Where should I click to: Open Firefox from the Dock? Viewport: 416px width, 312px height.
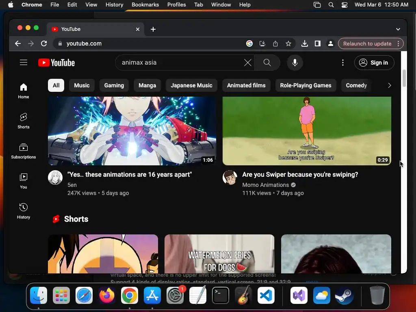pyautogui.click(x=107, y=295)
